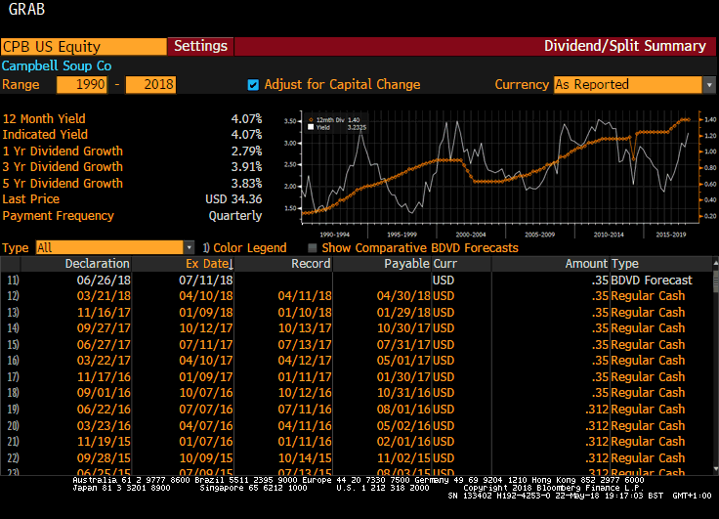Open the Color Legend
The image size is (719, 519).
coord(250,248)
